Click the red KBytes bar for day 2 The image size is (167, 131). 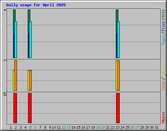(15, 108)
